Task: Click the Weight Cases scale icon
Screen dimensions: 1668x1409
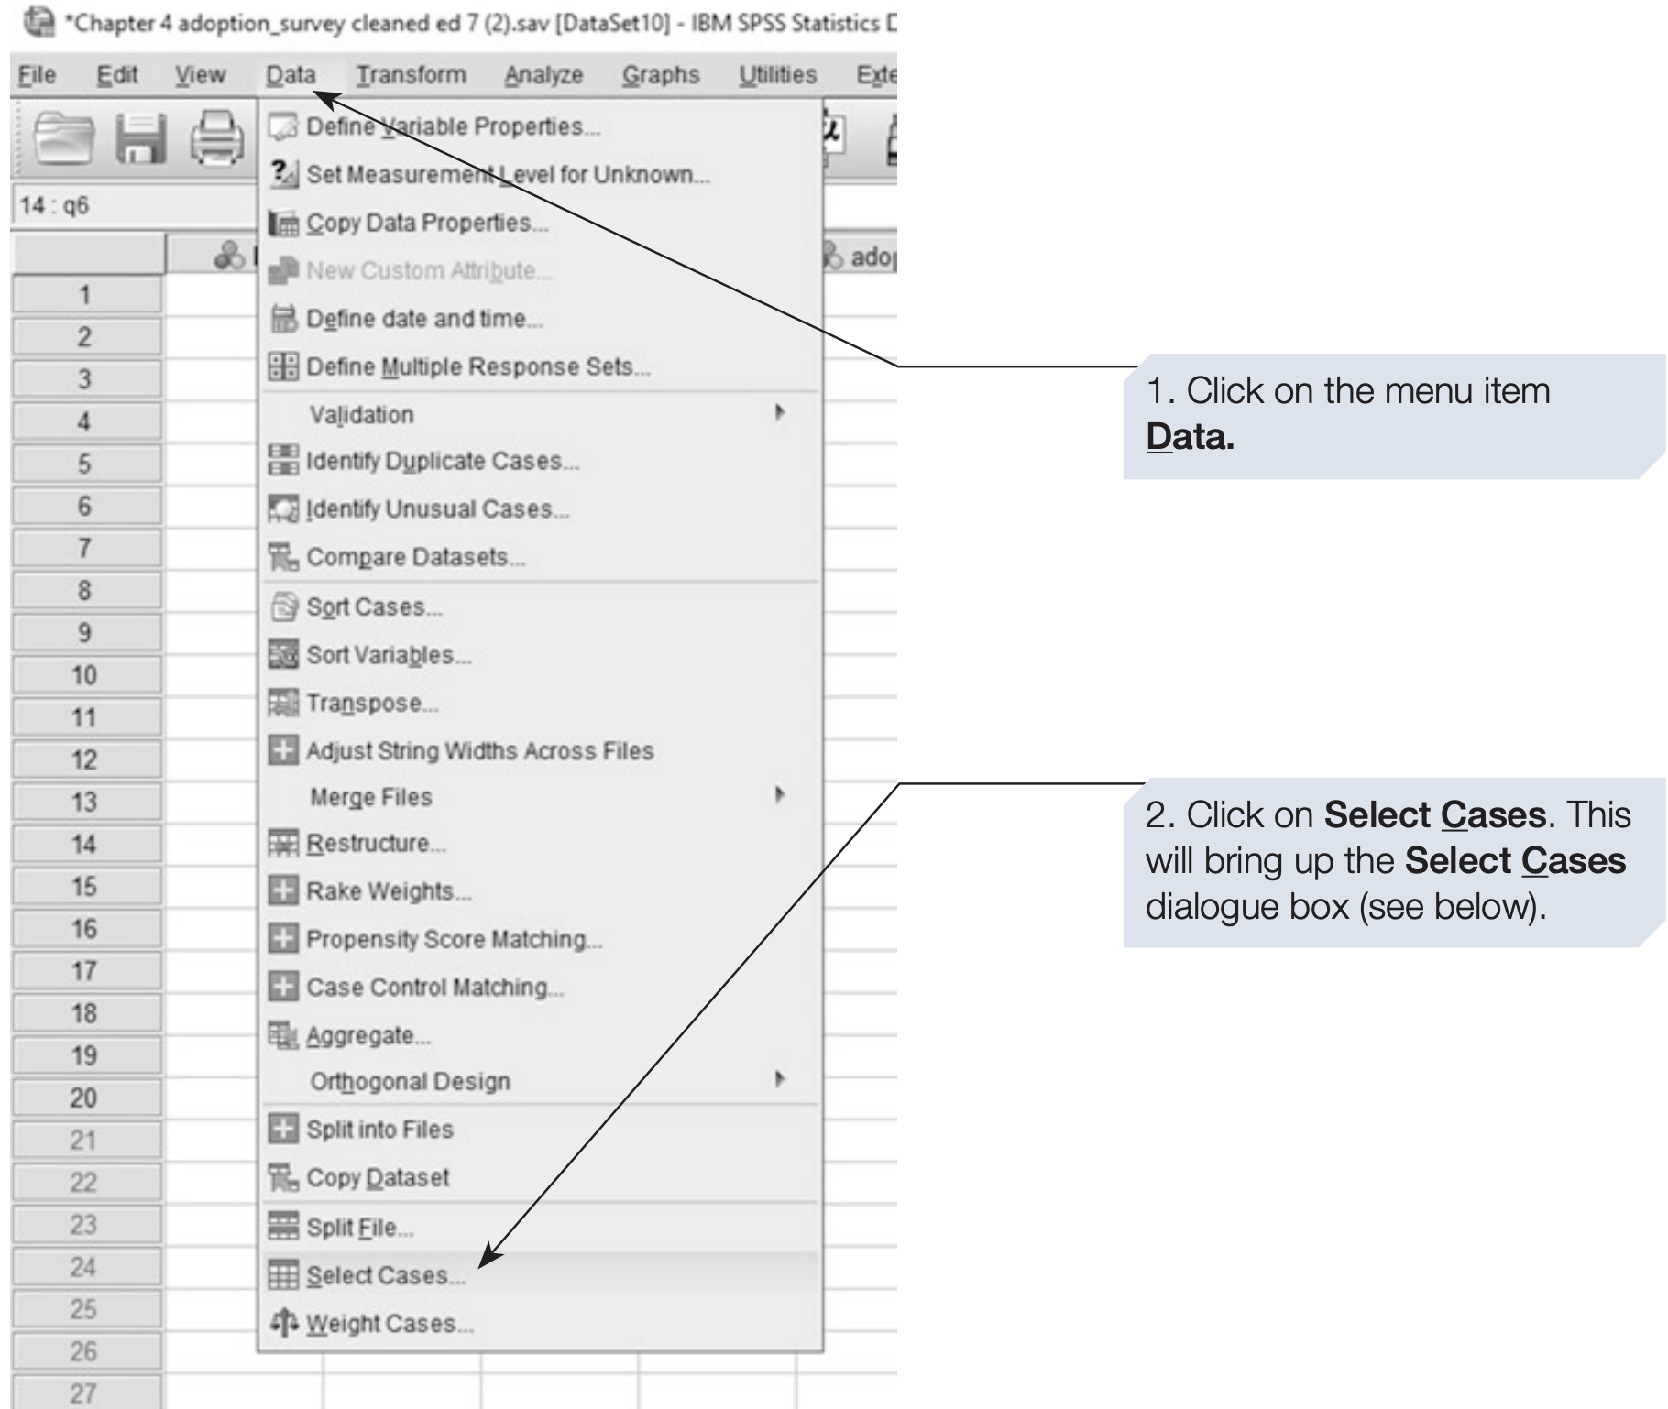Action: tap(283, 1323)
